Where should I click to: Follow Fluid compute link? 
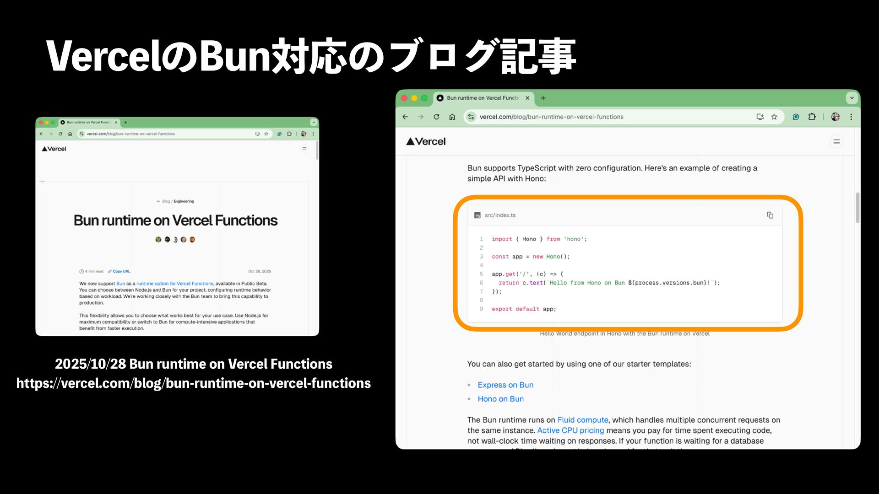(582, 420)
